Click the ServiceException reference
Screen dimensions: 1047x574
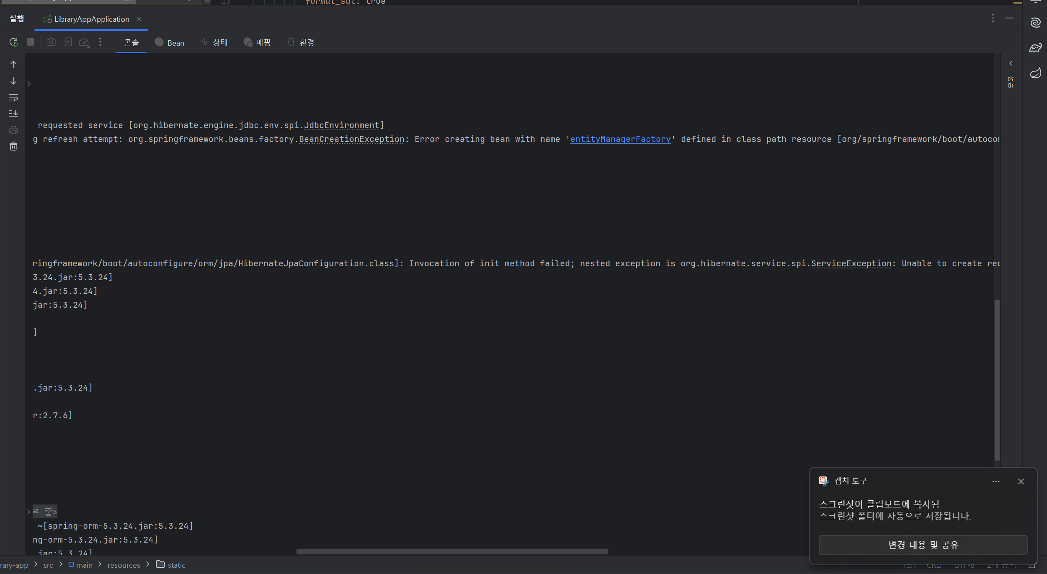pyautogui.click(x=851, y=263)
